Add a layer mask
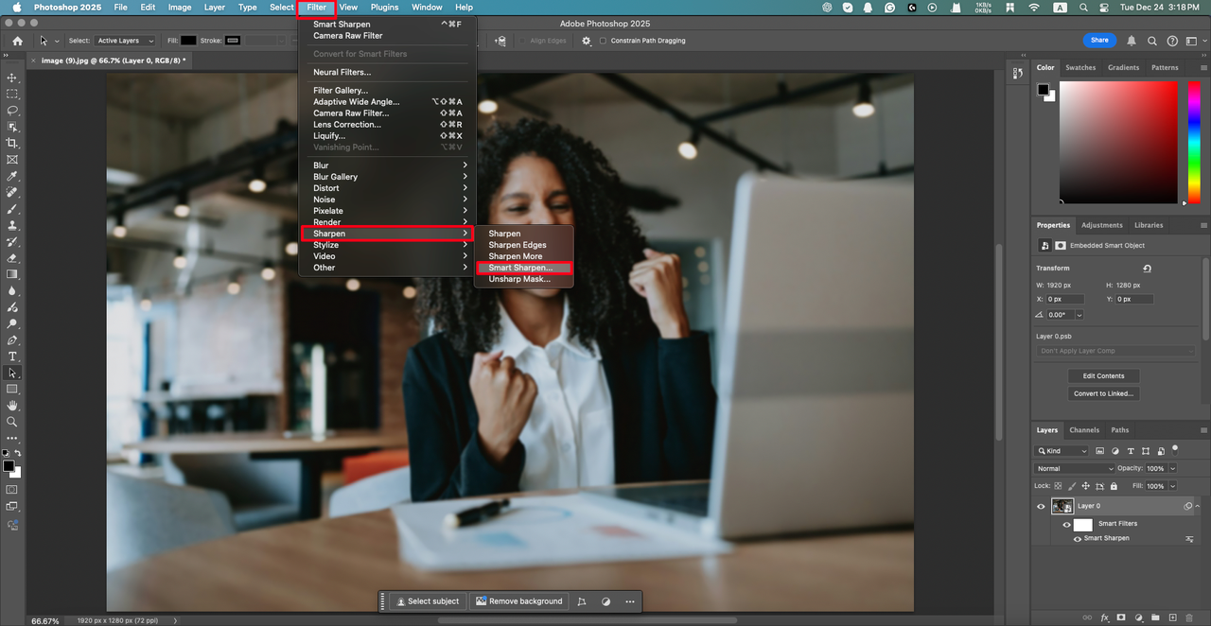Screen dimensions: 1211x626 coord(1121,617)
